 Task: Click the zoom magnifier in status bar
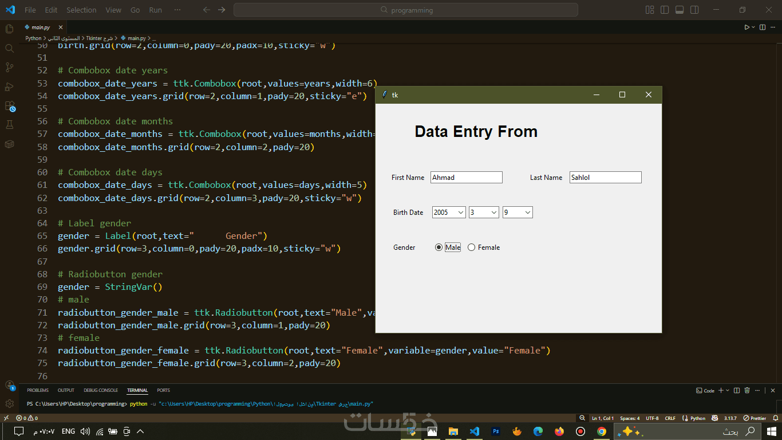pos(582,418)
